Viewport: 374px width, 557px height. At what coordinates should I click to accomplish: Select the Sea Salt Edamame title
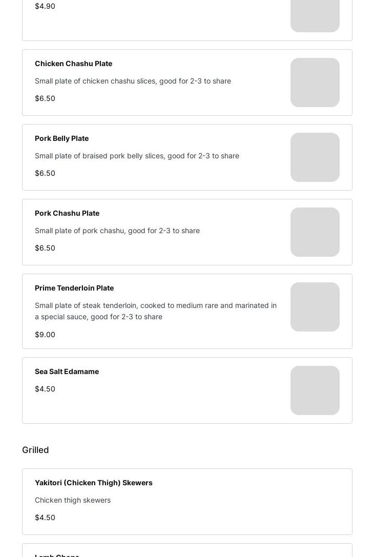[x=67, y=372]
